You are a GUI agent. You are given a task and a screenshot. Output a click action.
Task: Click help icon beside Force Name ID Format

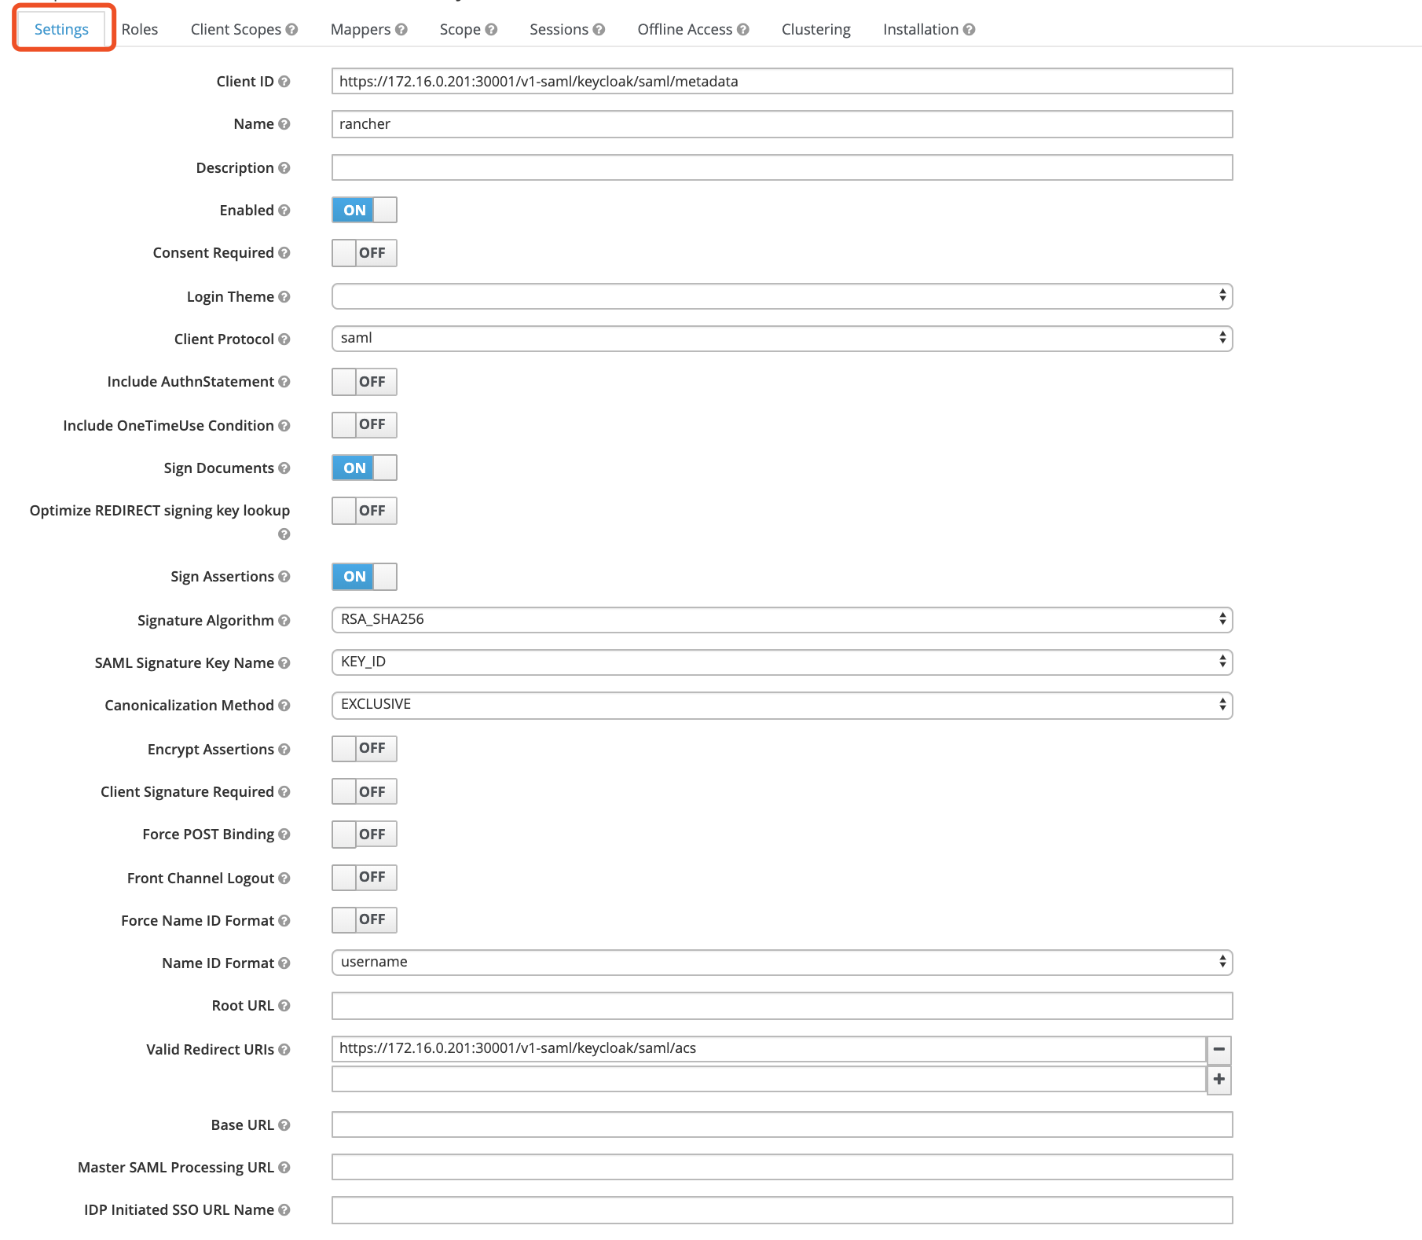284,921
